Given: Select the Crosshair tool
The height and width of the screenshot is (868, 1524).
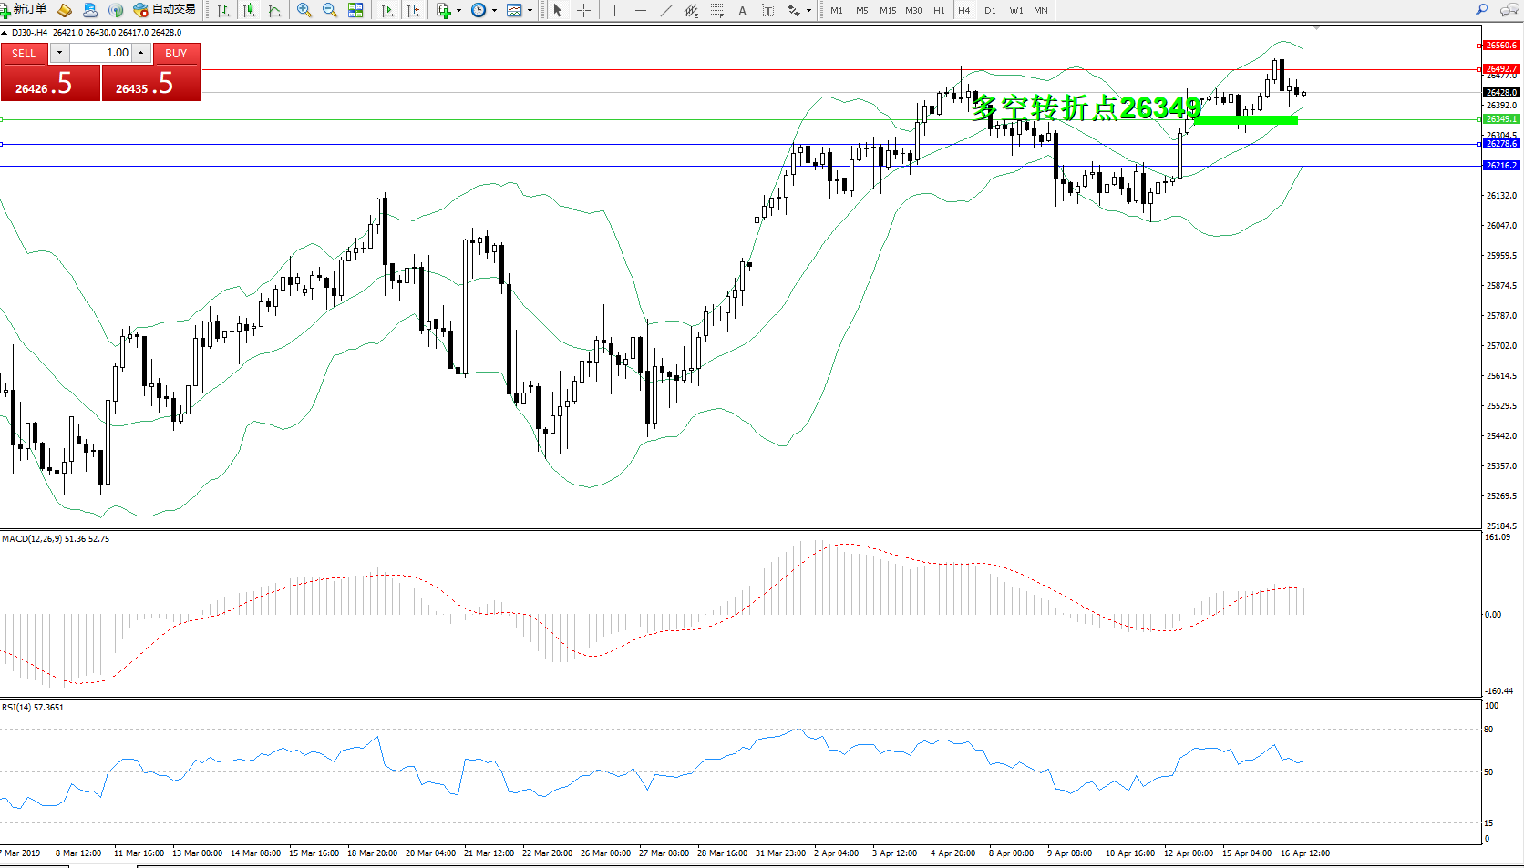Looking at the screenshot, I should click(584, 10).
